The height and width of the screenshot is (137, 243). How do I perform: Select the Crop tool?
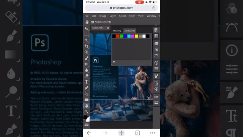click(87, 46)
